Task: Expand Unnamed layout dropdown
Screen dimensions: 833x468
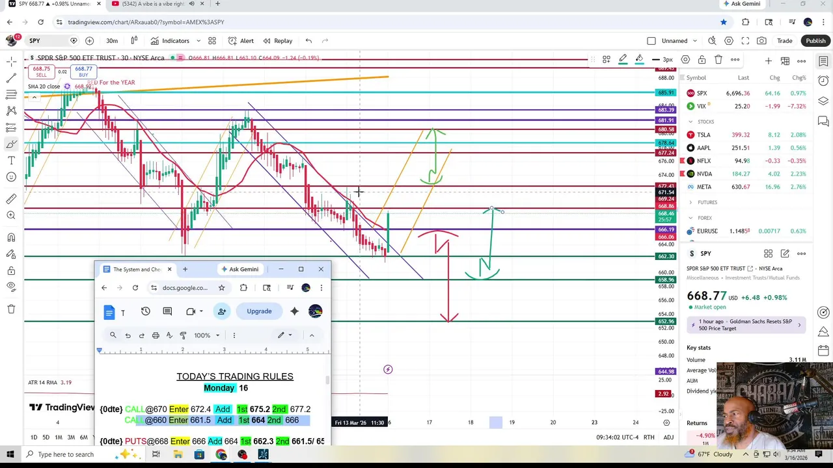Action: pyautogui.click(x=695, y=41)
